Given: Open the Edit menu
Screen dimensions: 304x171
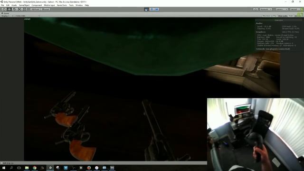Looking at the screenshot, I should click(8, 5).
